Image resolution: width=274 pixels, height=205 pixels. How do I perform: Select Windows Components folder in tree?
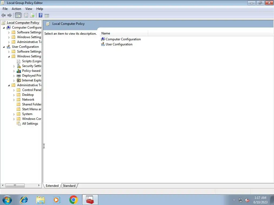click(x=32, y=119)
